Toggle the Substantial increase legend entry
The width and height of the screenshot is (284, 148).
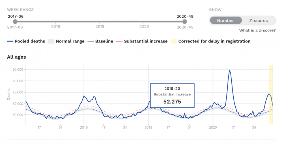coord(142,41)
